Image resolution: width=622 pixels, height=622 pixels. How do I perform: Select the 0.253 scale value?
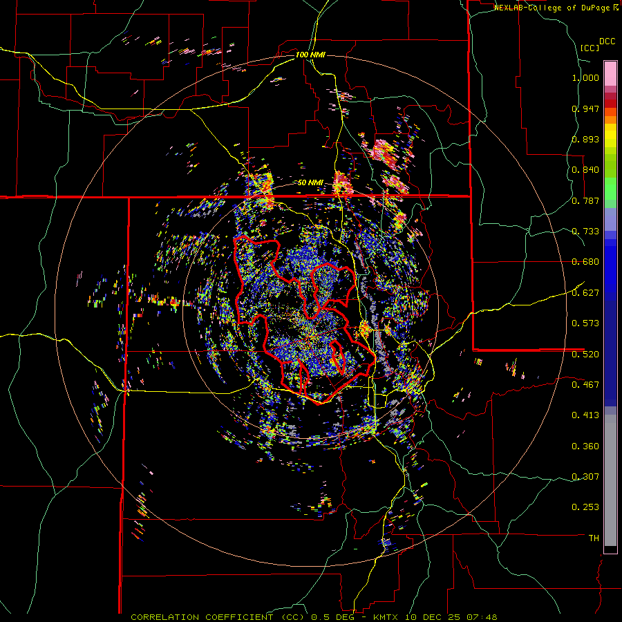click(585, 507)
